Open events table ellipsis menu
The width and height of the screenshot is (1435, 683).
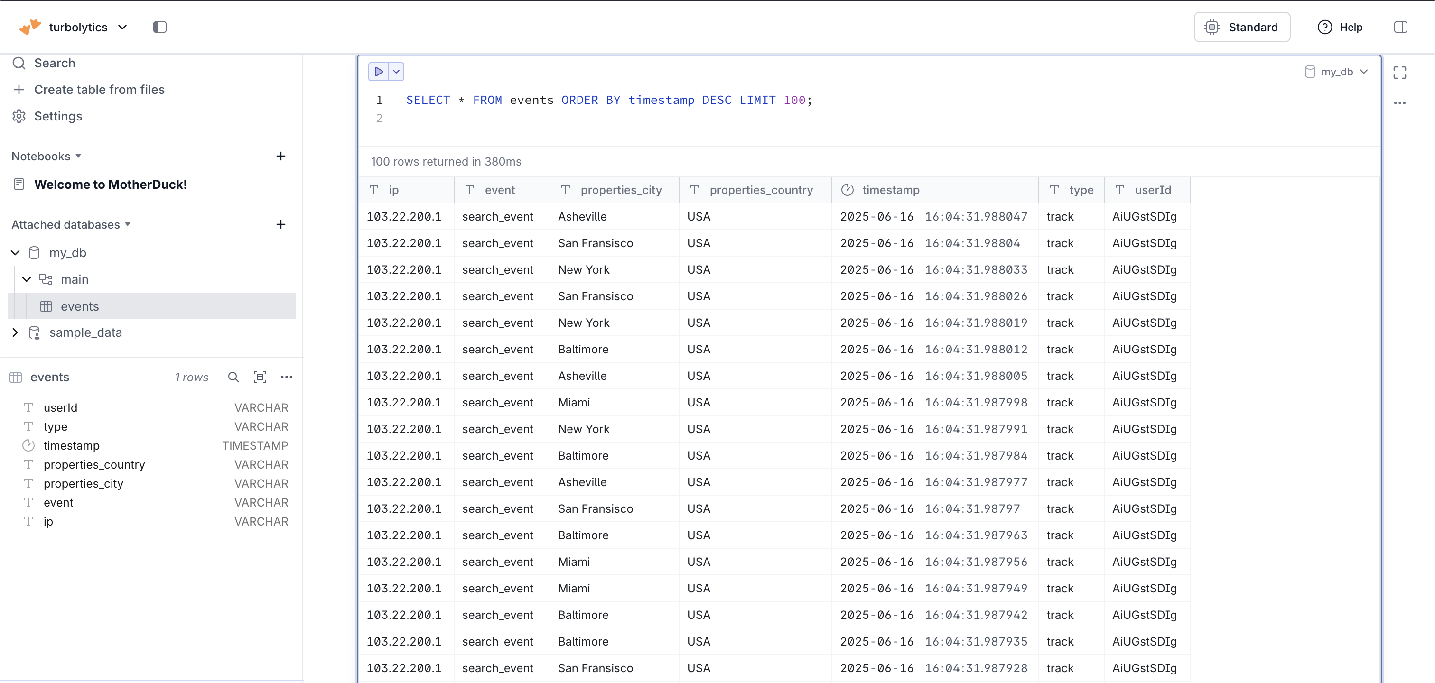click(x=286, y=377)
